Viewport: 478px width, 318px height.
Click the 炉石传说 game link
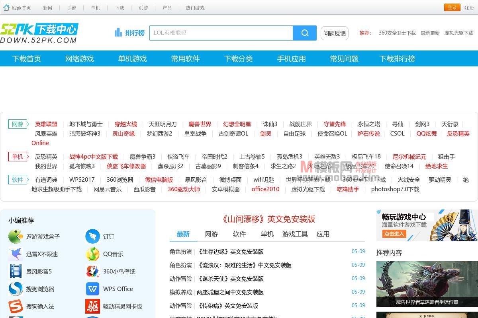tap(368, 134)
